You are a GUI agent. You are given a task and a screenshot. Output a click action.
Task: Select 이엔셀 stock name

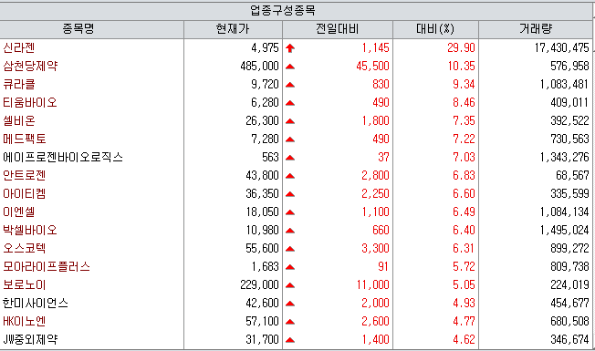(19, 212)
